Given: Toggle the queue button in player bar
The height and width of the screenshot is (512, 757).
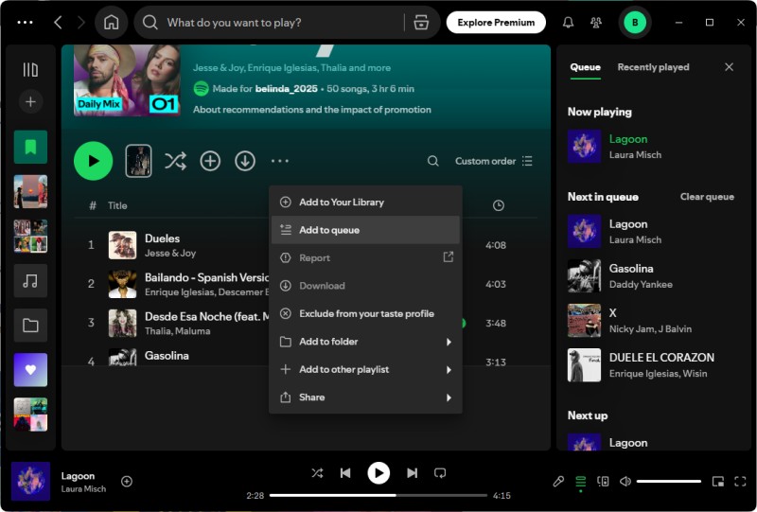Looking at the screenshot, I should coord(580,481).
